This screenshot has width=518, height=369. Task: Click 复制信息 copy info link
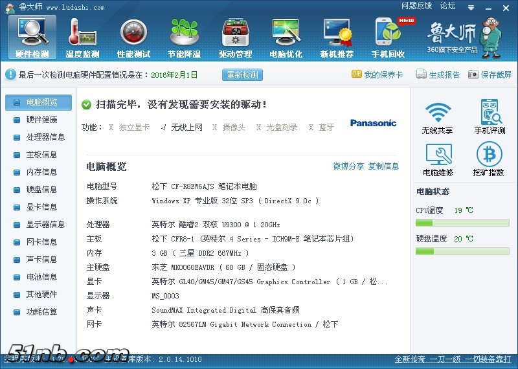[383, 166]
